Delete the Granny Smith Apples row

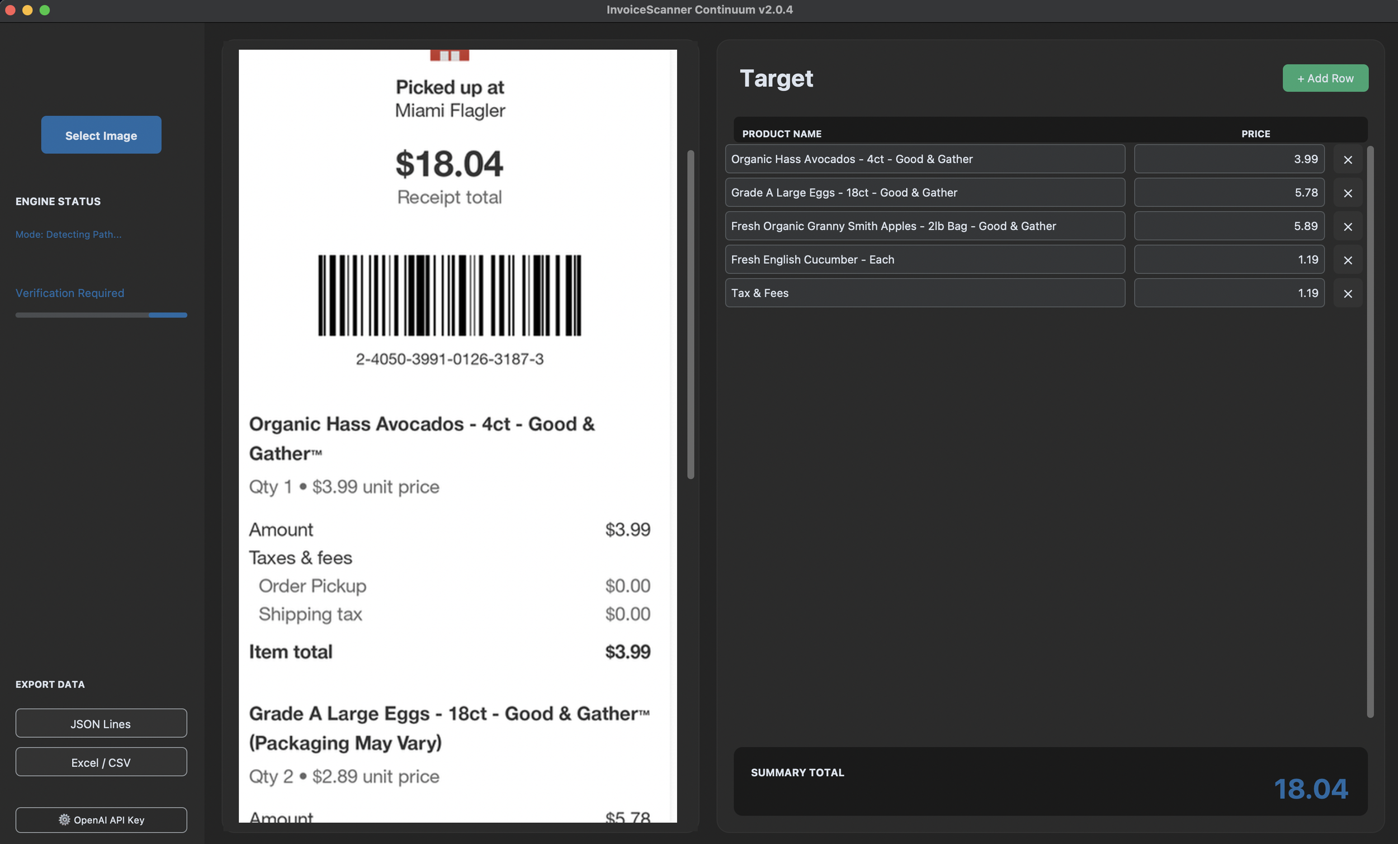(1348, 226)
